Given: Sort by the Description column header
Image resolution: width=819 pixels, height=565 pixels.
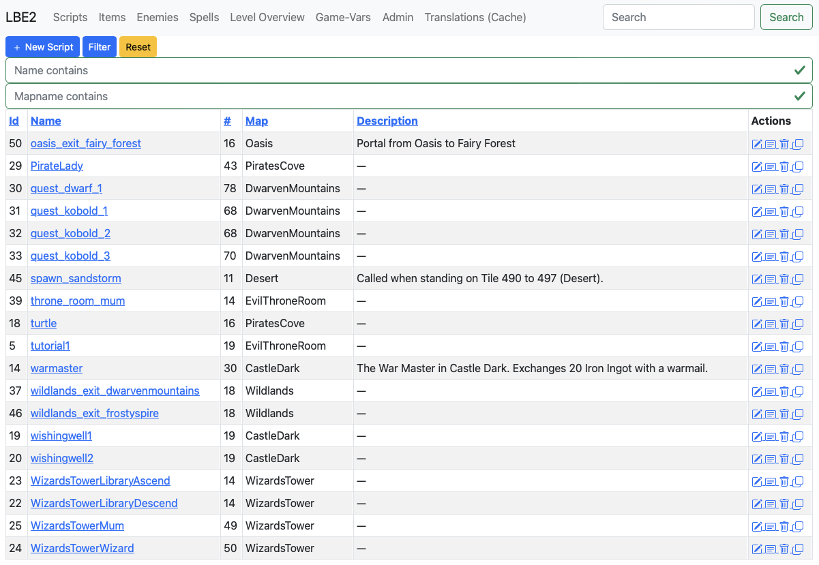Looking at the screenshot, I should click(387, 121).
